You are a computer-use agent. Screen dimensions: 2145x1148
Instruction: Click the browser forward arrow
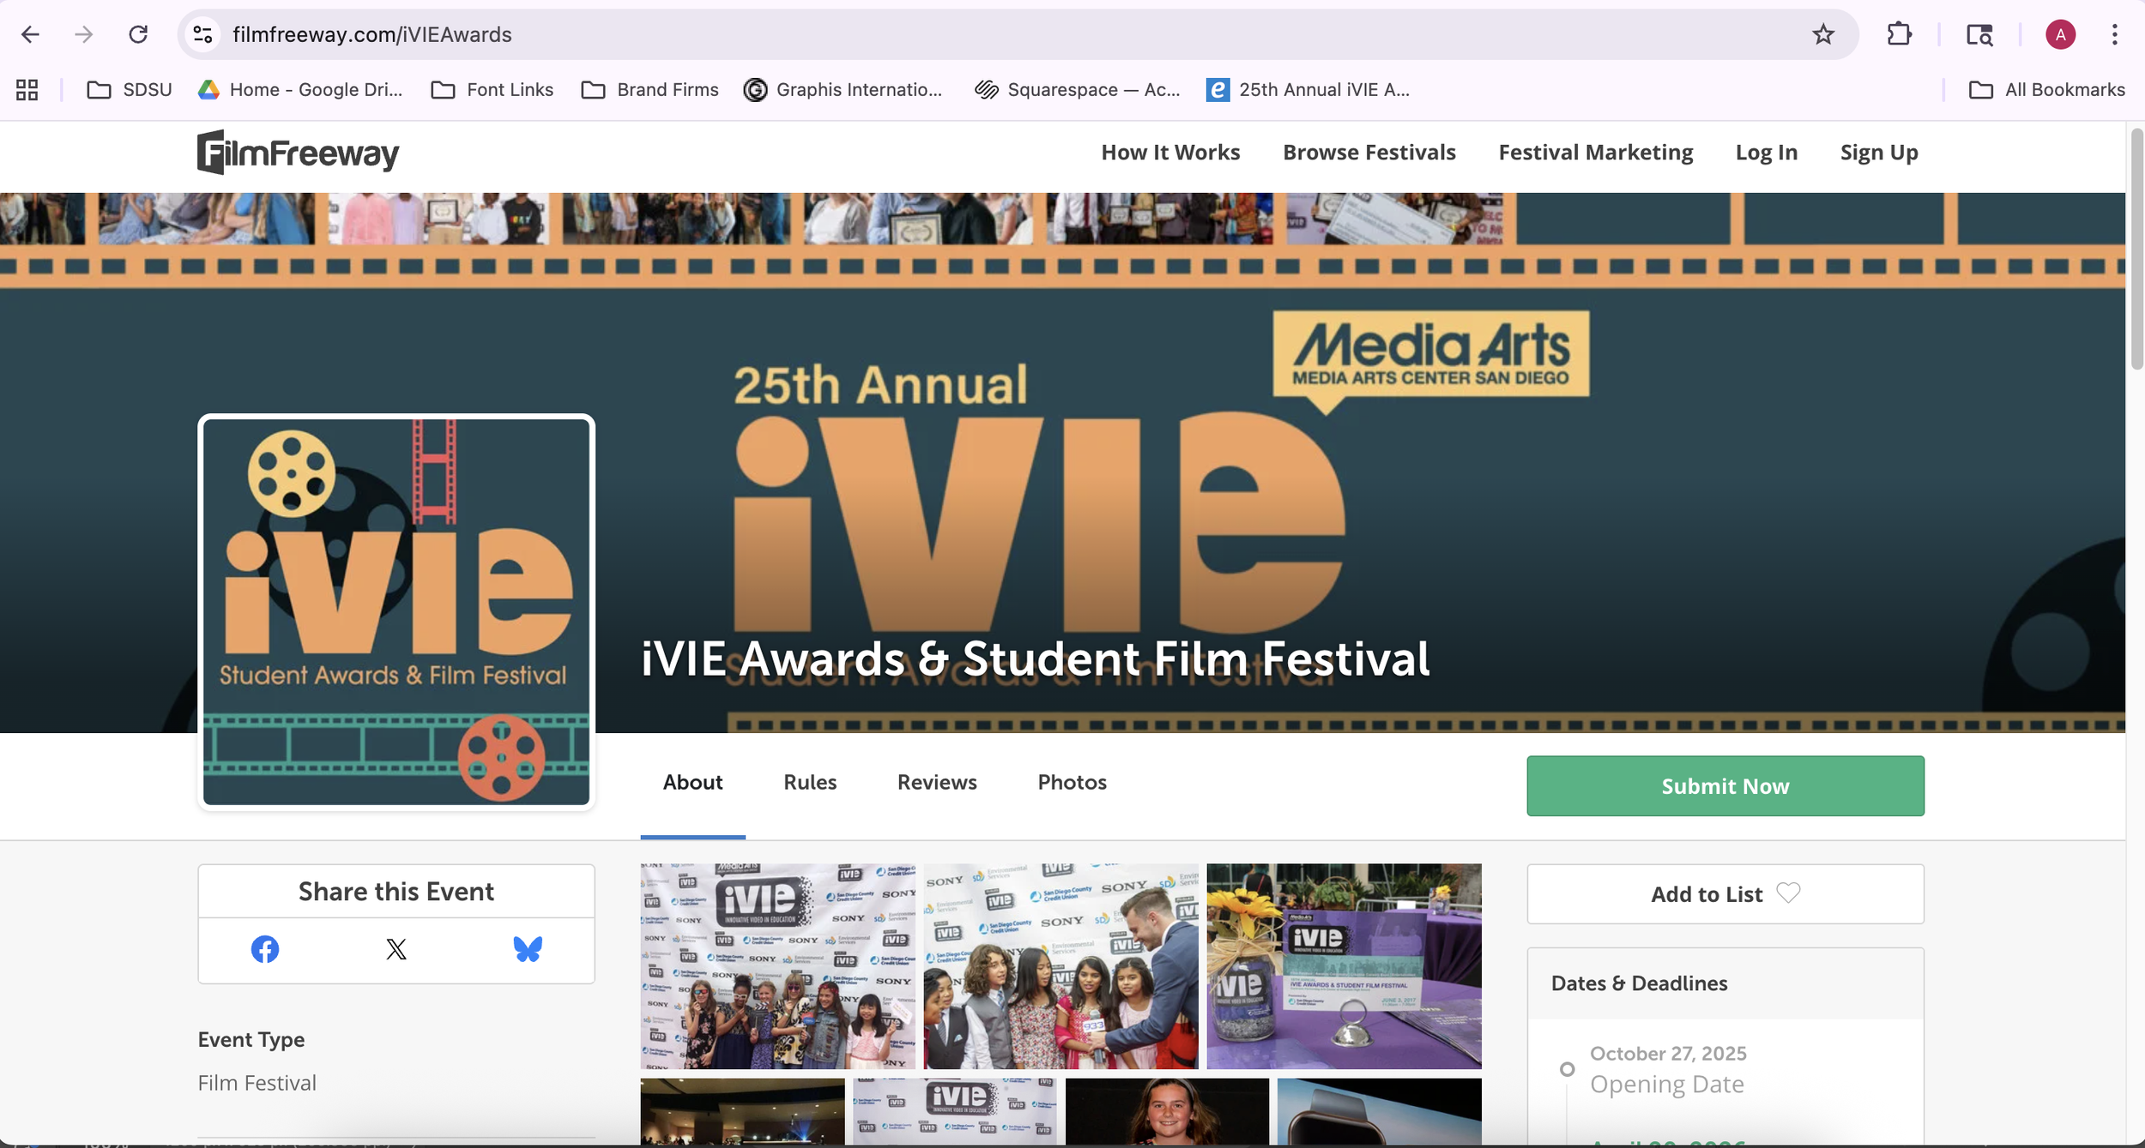click(x=83, y=34)
